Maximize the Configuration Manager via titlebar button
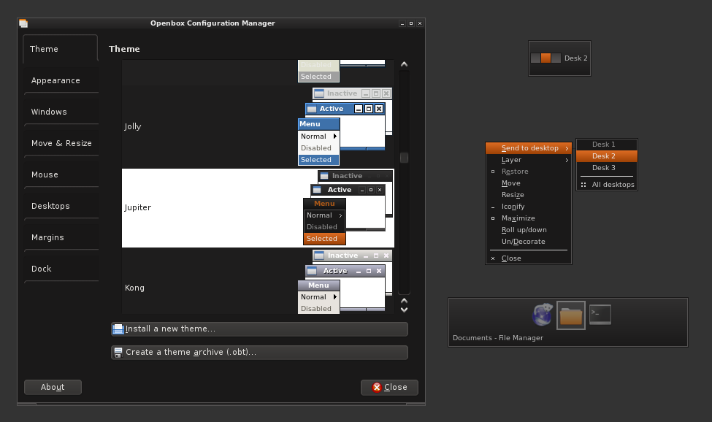This screenshot has height=422, width=712. coord(411,23)
